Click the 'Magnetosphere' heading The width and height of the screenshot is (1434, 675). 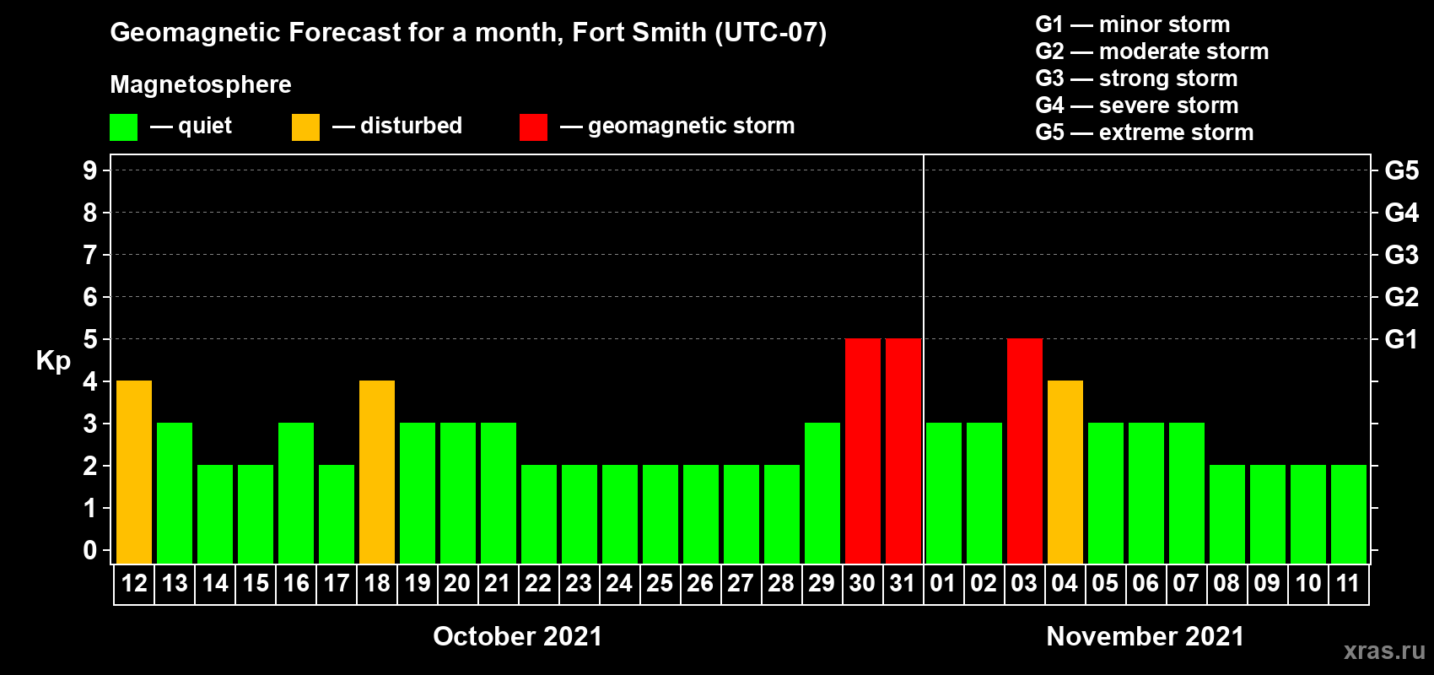pyautogui.click(x=201, y=84)
